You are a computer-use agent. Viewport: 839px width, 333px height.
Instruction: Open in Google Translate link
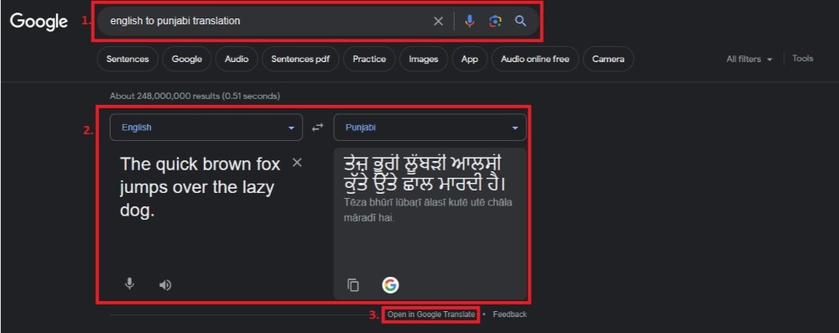pyautogui.click(x=431, y=315)
